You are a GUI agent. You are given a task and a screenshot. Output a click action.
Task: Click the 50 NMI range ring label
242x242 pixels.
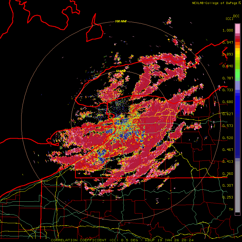click(x=121, y=71)
